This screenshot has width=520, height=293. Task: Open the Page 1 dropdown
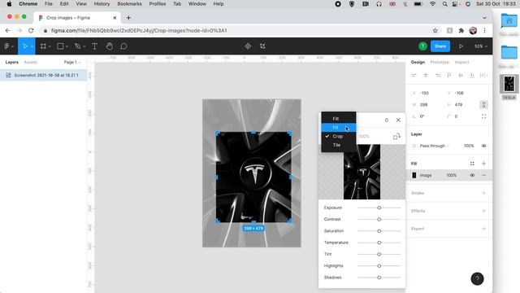(x=72, y=62)
